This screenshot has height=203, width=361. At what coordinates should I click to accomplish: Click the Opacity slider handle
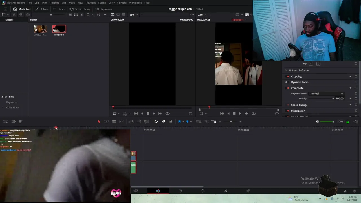[x=333, y=98]
